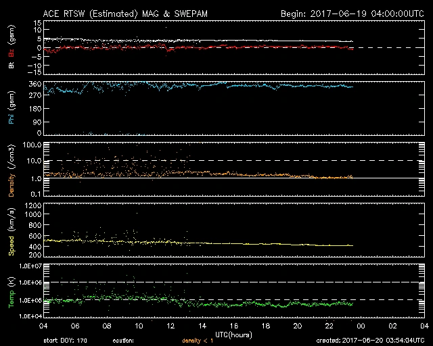
Task: Click the '12' hour label on time axis
Action: (x=170, y=326)
